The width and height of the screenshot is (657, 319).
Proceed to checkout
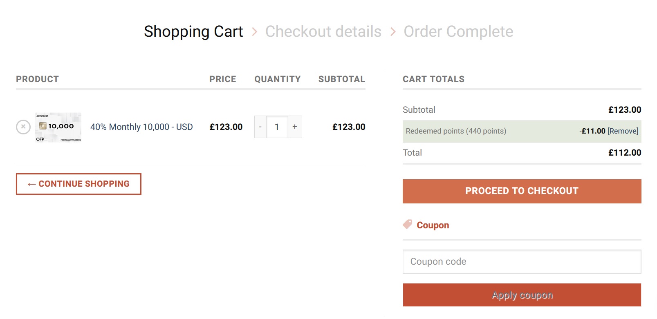[x=522, y=191]
